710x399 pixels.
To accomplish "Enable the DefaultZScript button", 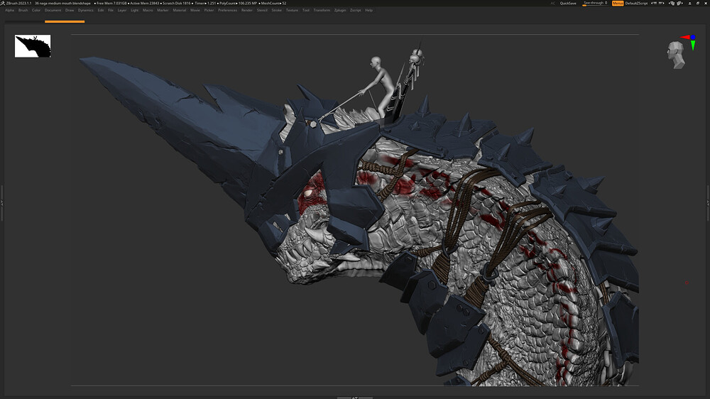I will (636, 4).
